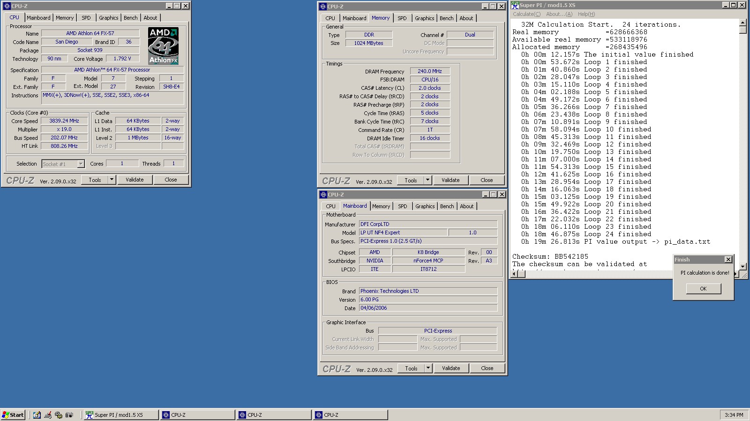Switch to Bench tab in Memory window
Screen dimensions: 750x421
pos(447,18)
